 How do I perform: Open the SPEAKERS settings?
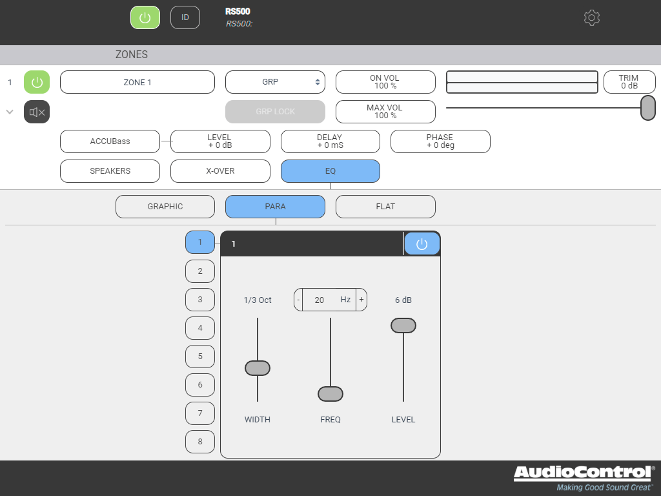[x=110, y=171]
